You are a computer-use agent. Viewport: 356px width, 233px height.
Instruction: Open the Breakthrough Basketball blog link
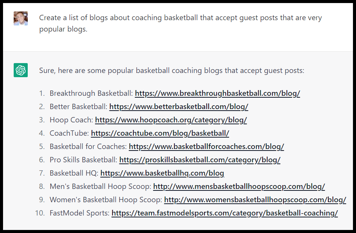[x=217, y=94]
